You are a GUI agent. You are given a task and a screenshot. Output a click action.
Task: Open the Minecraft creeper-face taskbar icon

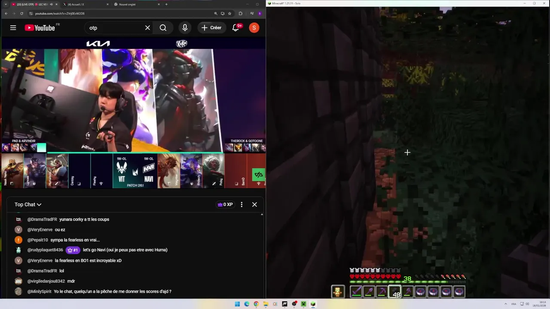(303, 304)
